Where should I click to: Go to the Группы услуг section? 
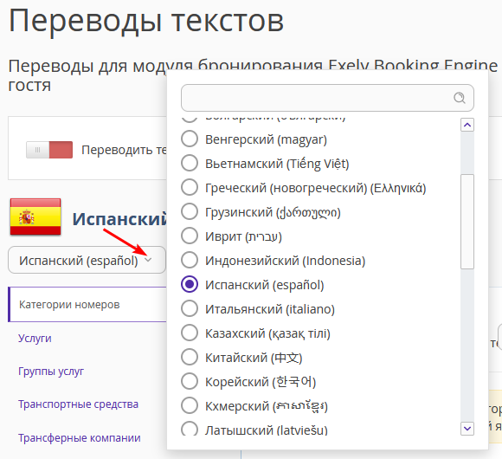coord(51,372)
